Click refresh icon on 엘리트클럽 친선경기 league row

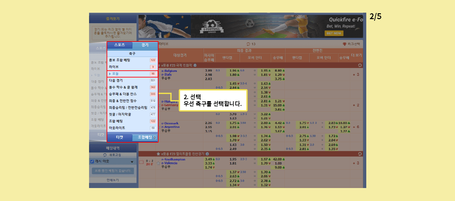pyautogui.click(x=359, y=154)
